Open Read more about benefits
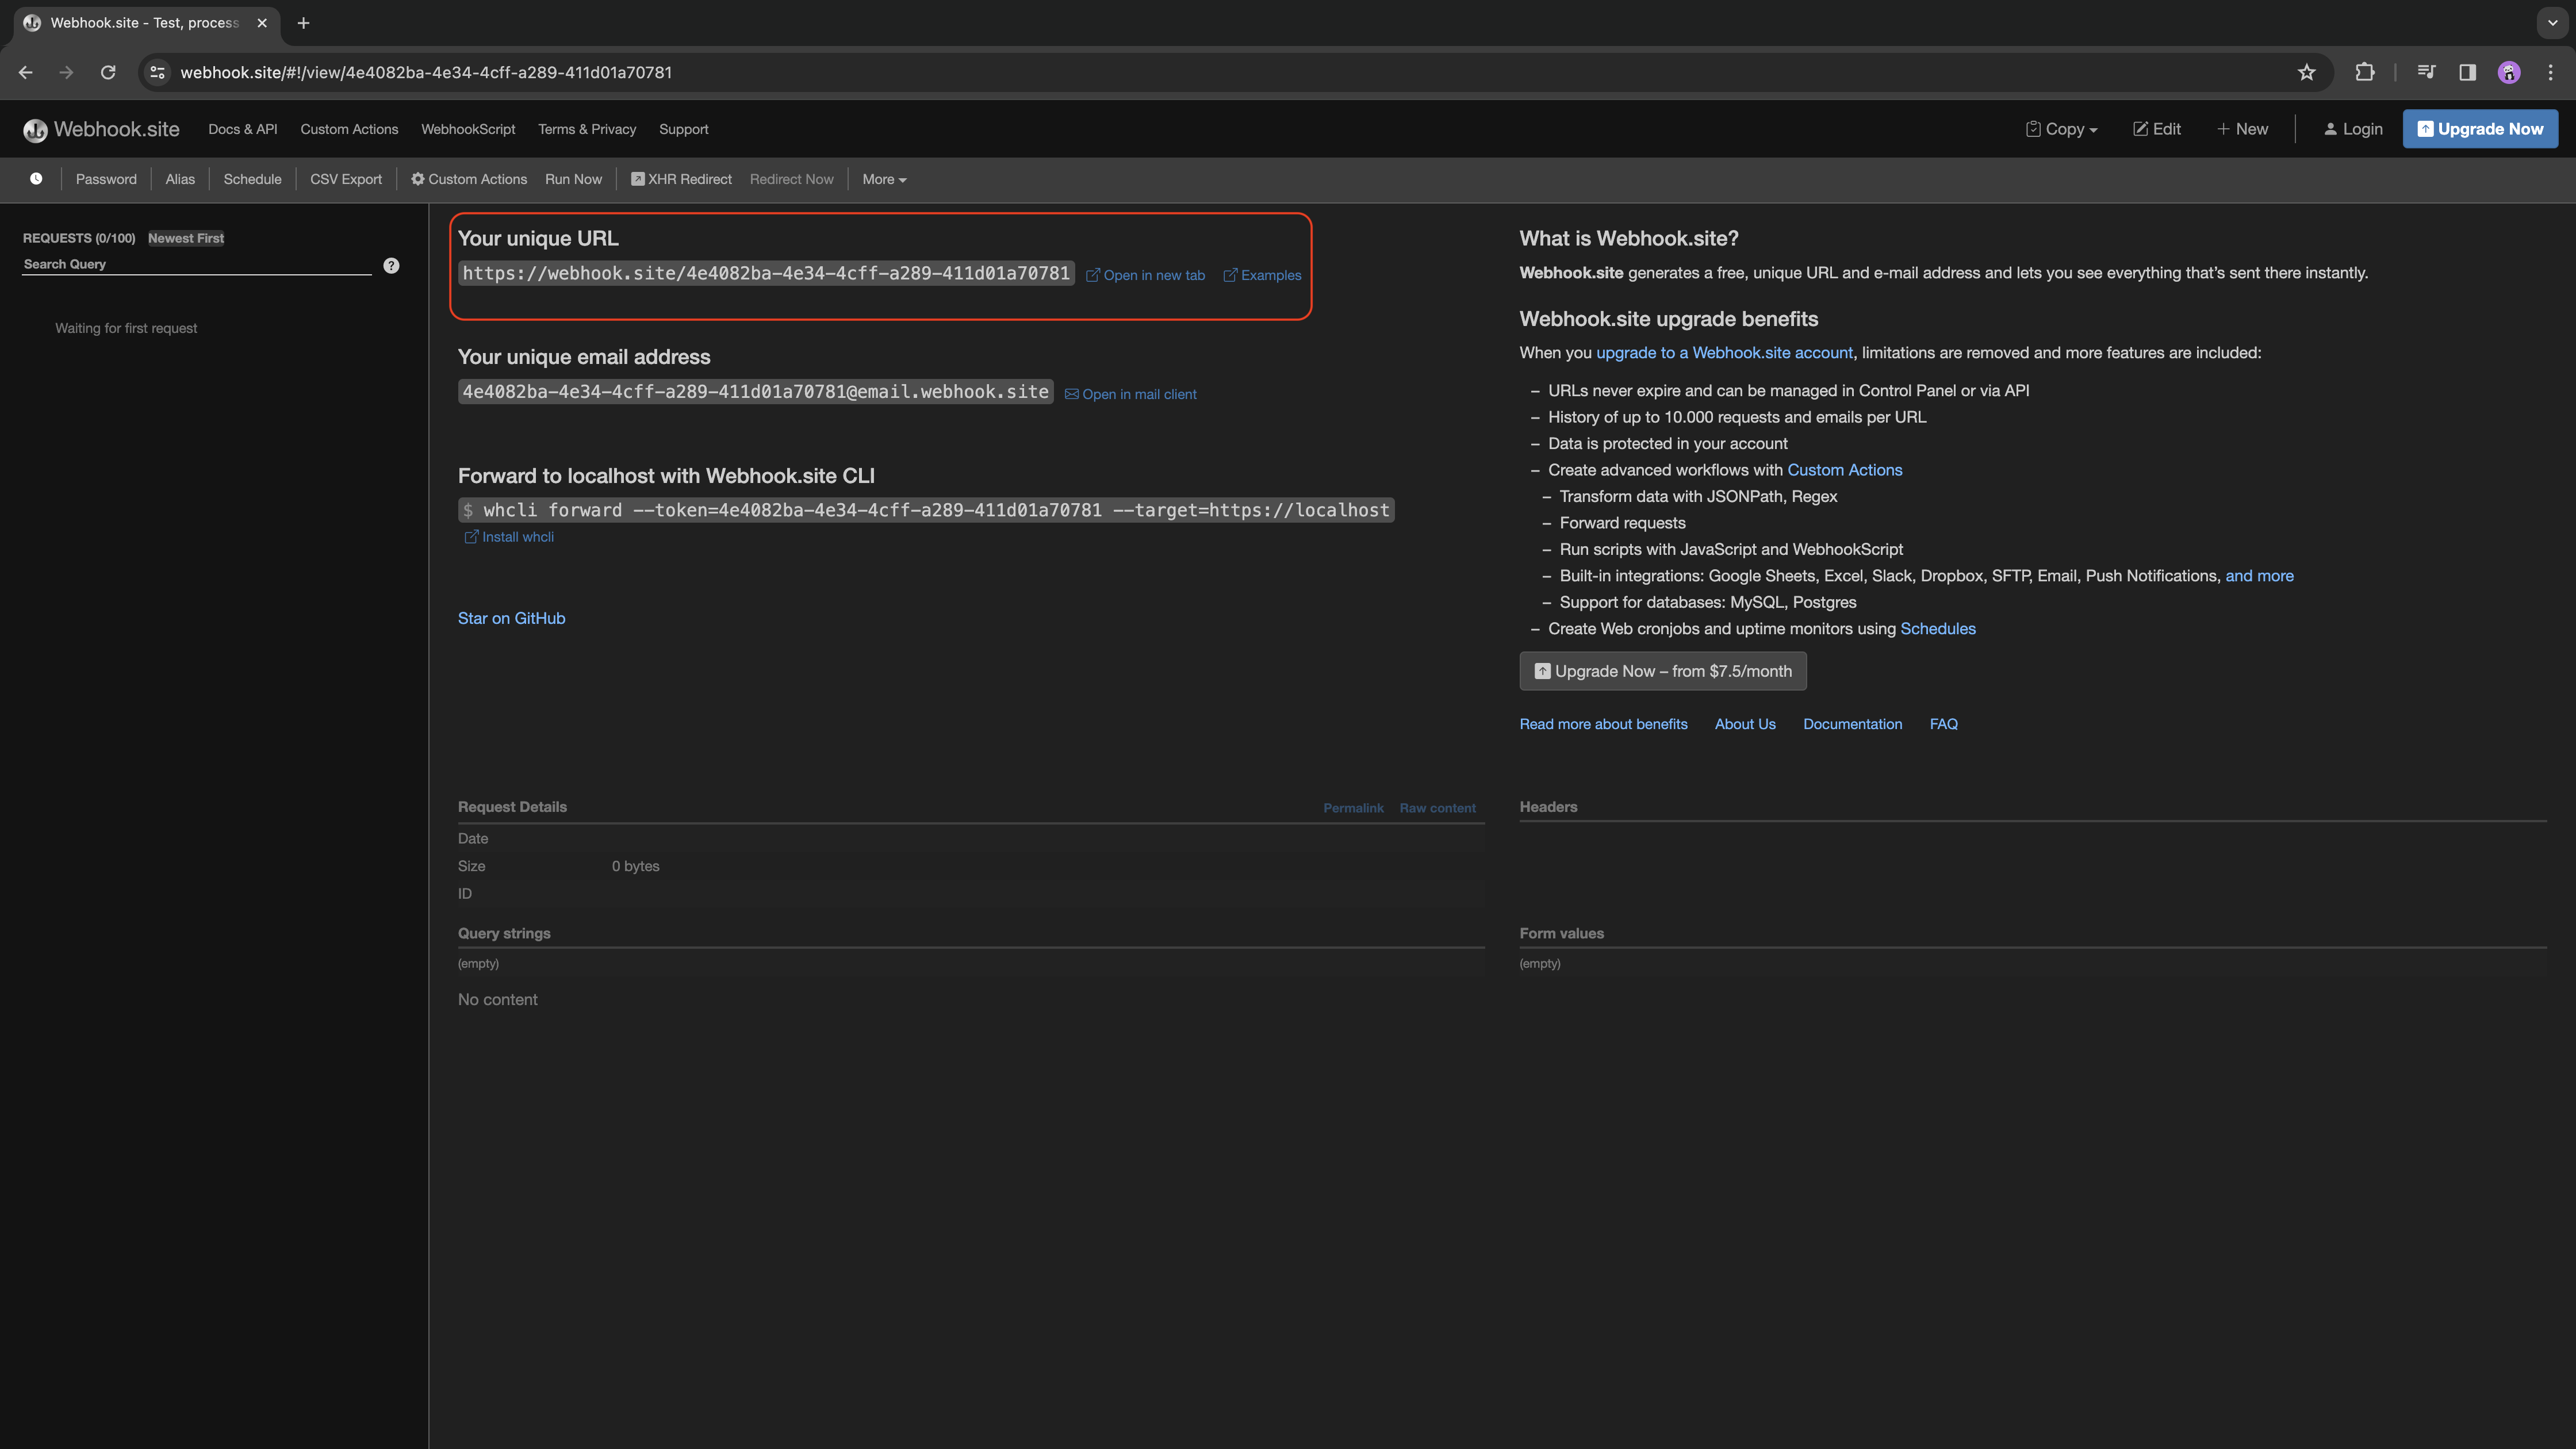Image resolution: width=2576 pixels, height=1449 pixels. (x=1603, y=724)
